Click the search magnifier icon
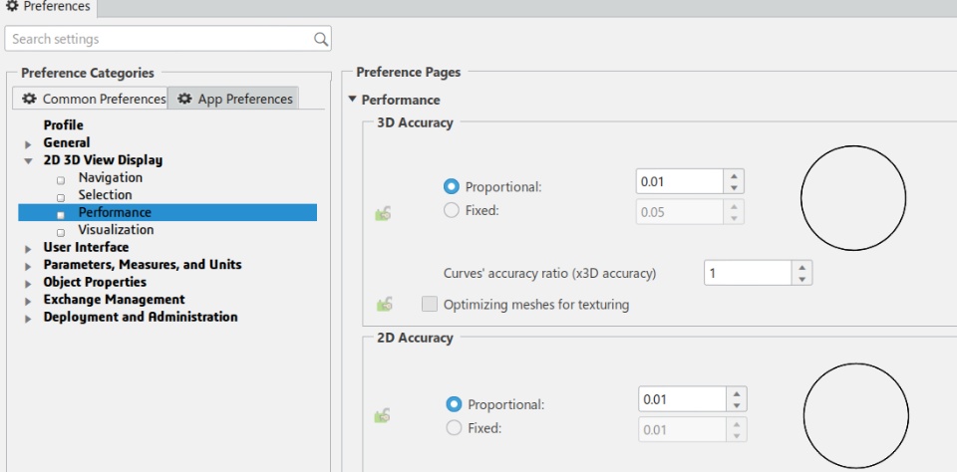Image resolution: width=957 pixels, height=472 pixels. tap(320, 40)
